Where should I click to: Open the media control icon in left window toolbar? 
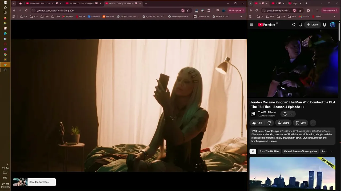point(218,10)
